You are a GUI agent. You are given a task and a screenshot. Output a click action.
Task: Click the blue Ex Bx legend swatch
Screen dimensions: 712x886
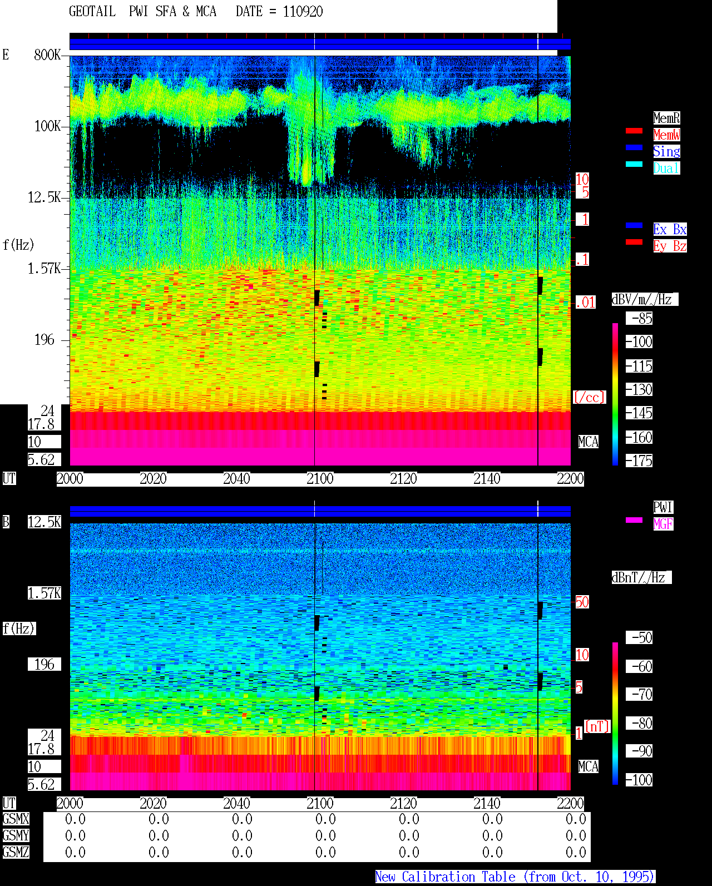(x=634, y=226)
